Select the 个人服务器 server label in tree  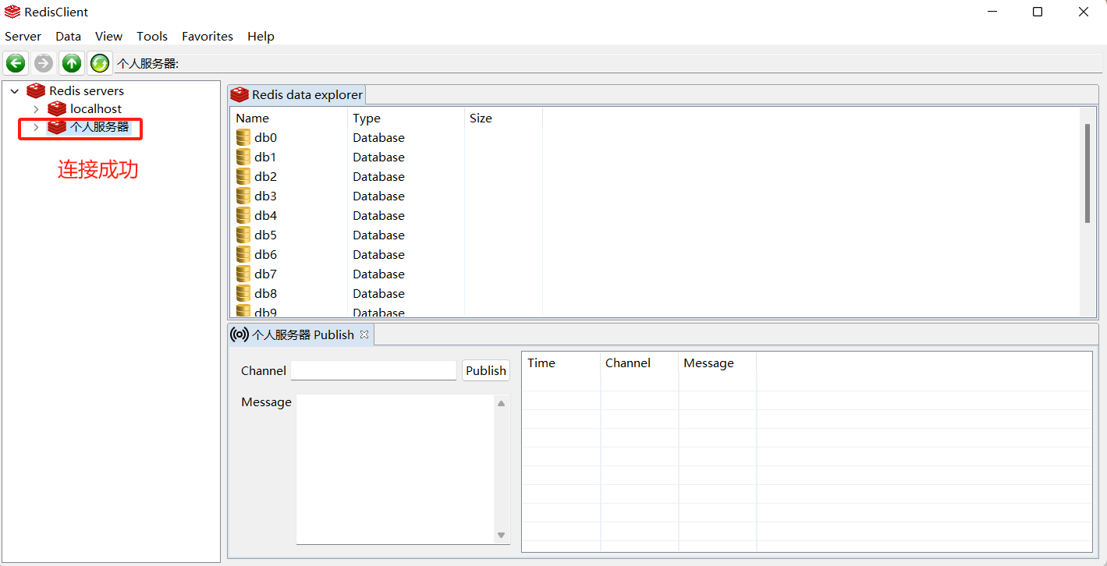[100, 126]
